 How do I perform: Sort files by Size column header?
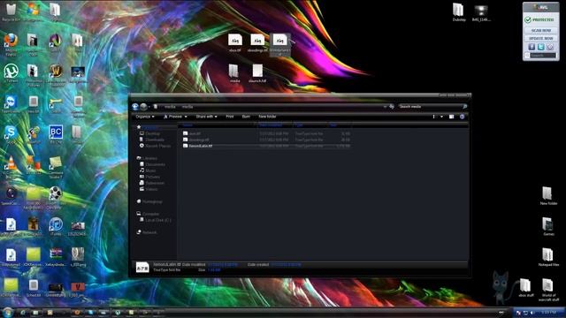340,125
